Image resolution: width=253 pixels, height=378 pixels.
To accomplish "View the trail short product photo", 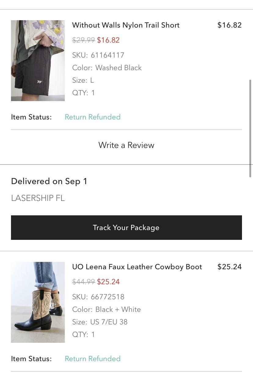I will point(38,61).
